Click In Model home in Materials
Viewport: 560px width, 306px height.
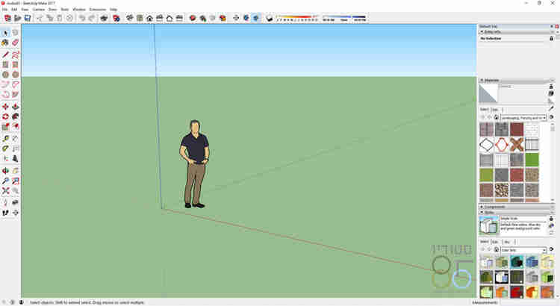tap(496, 117)
